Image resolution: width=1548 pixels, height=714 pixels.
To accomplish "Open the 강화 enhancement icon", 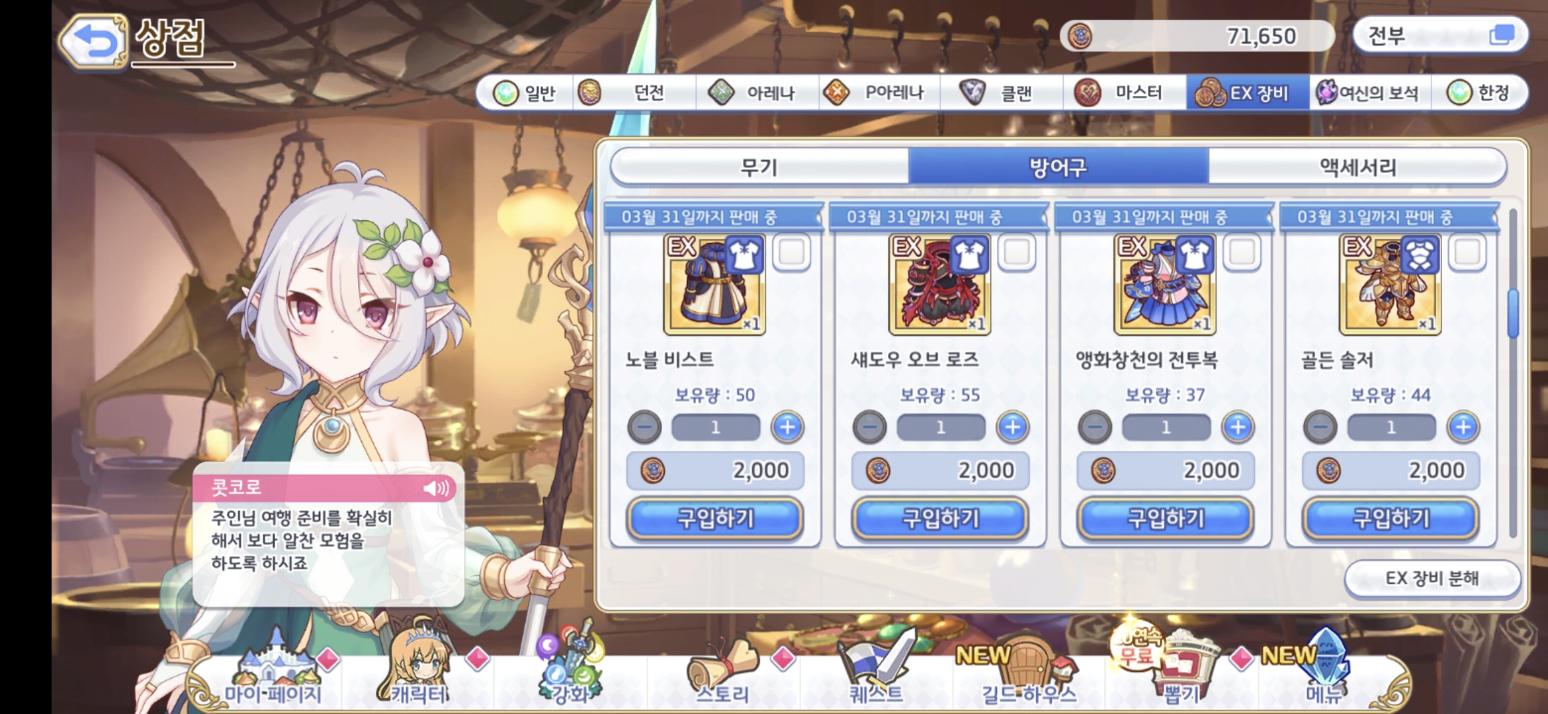I will 572,662.
